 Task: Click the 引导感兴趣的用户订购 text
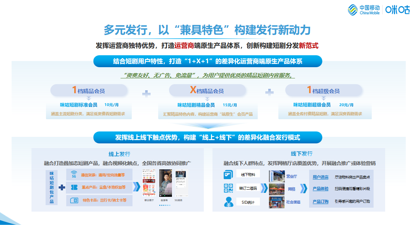click(352, 202)
